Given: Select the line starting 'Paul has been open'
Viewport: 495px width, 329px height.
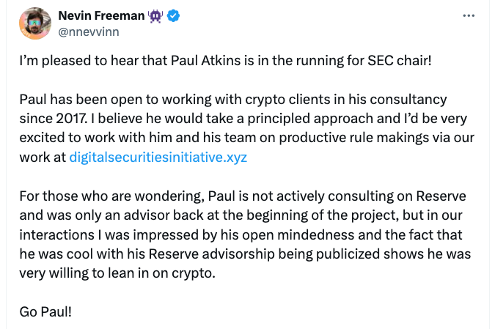Looking at the screenshot, I should click(x=233, y=100).
